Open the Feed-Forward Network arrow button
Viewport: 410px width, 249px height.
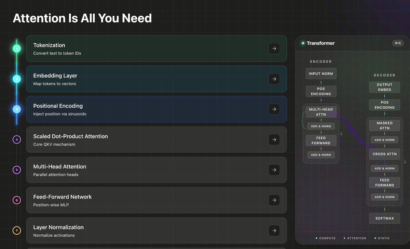[x=274, y=200]
